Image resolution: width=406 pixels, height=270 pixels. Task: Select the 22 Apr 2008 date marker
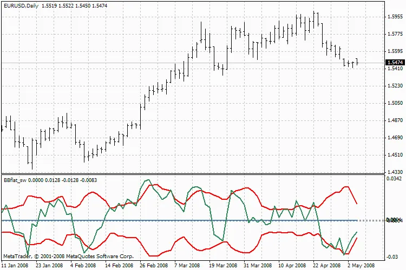click(327, 265)
